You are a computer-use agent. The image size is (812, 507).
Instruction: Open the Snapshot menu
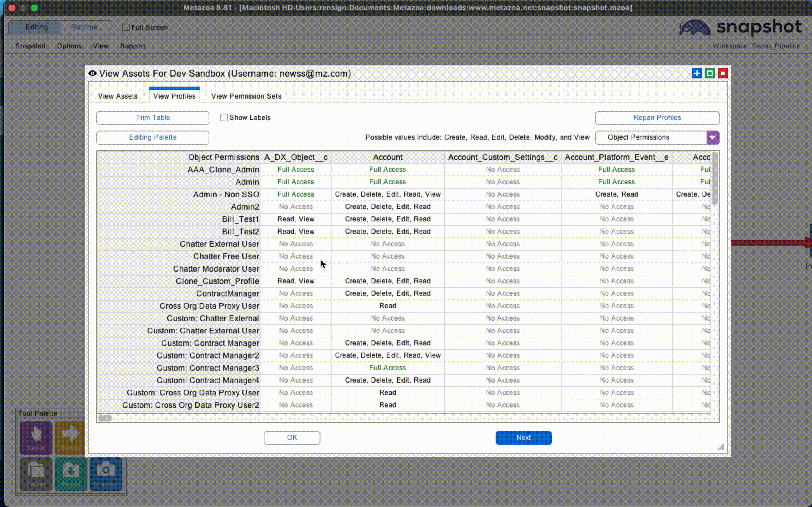pyautogui.click(x=30, y=46)
